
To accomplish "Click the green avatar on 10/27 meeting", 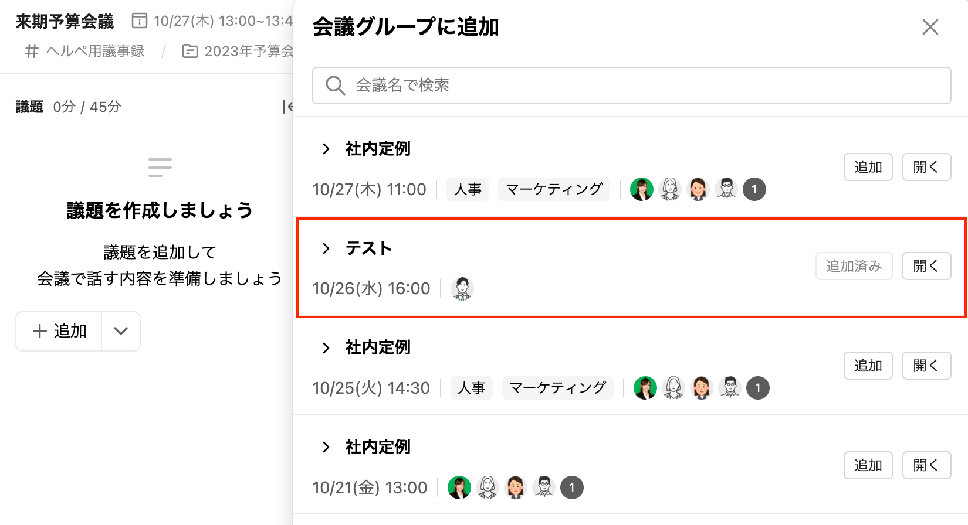I will coord(641,189).
